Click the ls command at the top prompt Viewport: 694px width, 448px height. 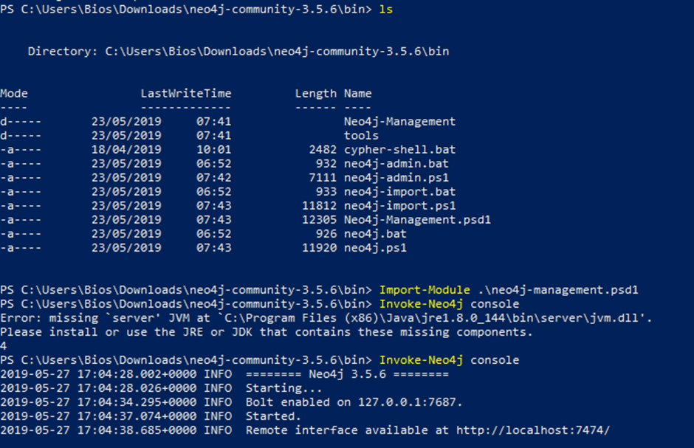386,10
